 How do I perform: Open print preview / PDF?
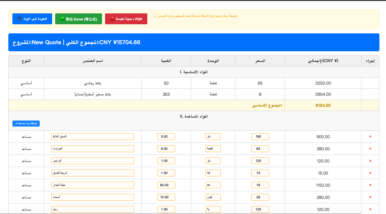coord(126,19)
